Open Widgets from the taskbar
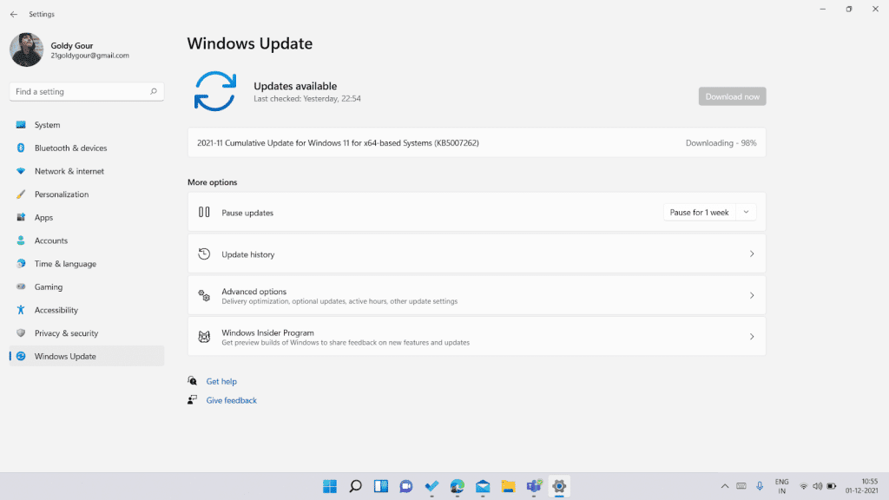The height and width of the screenshot is (500, 889). [380, 486]
